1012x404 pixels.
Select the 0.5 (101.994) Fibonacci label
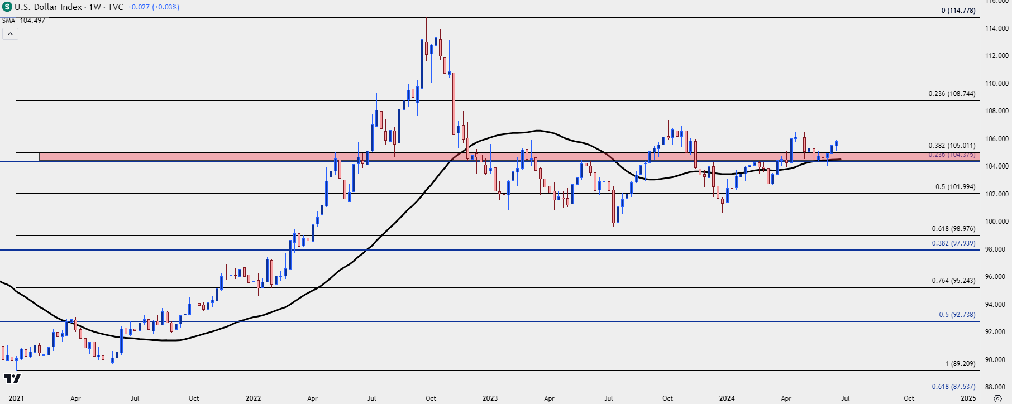tap(956, 187)
